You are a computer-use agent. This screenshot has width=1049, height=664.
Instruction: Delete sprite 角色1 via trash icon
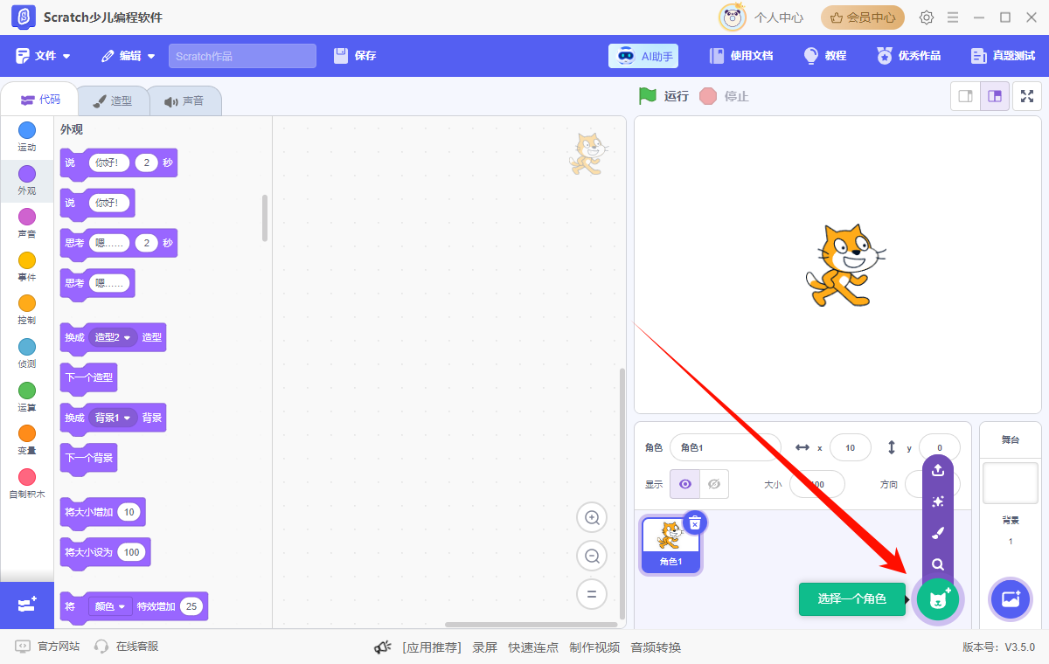(695, 522)
